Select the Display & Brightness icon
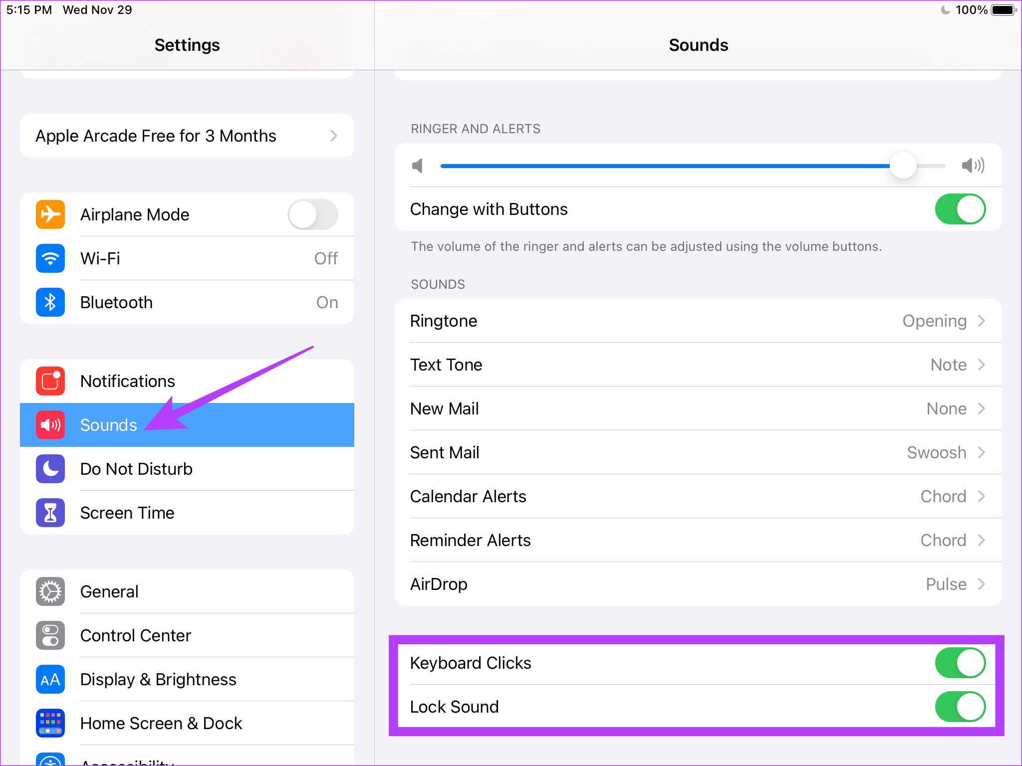The height and width of the screenshot is (766, 1022). [x=50, y=679]
